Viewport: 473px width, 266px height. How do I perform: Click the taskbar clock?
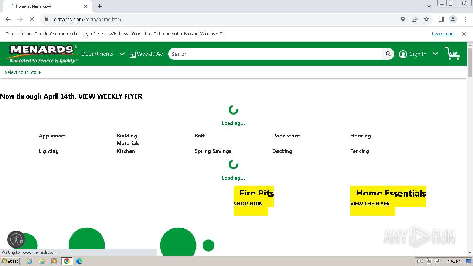click(x=454, y=261)
